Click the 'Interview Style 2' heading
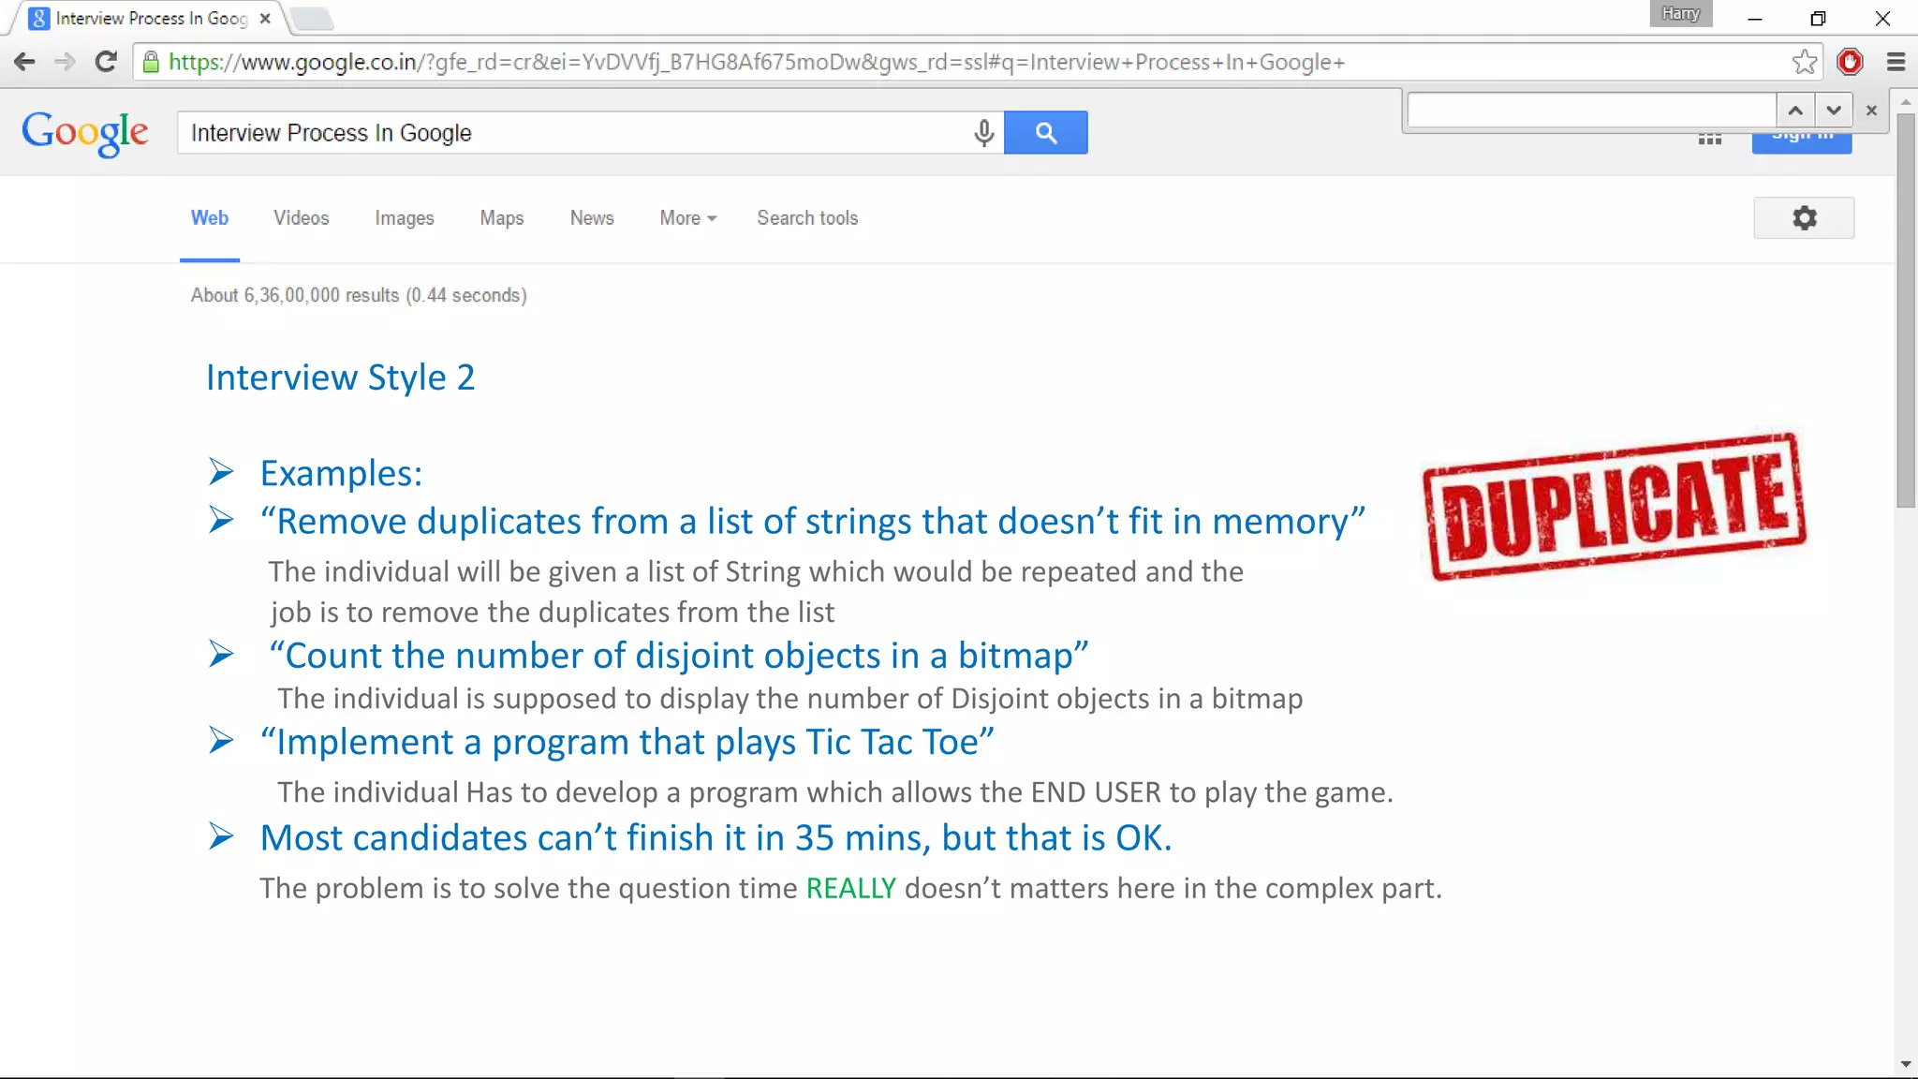The width and height of the screenshot is (1918, 1079). click(341, 377)
